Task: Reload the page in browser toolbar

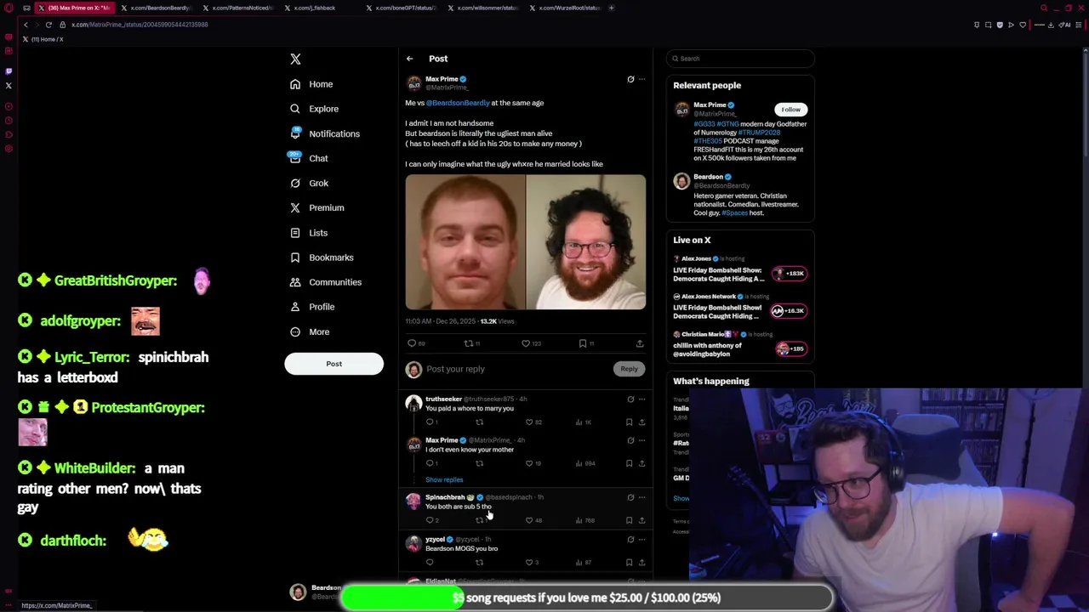Action: click(x=48, y=25)
